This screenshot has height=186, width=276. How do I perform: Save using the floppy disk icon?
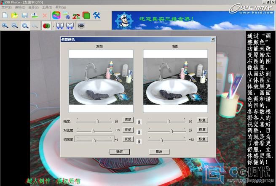coord(24,15)
